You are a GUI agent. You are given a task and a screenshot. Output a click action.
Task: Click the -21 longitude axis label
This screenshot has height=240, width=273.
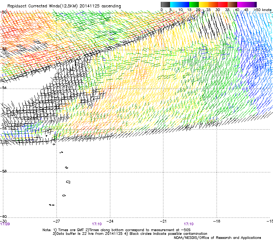(x=163, y=221)
